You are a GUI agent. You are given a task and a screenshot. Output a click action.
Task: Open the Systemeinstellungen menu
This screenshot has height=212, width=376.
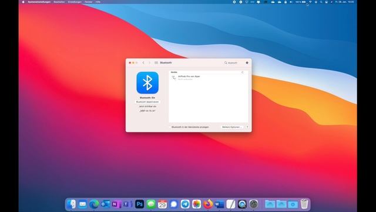(x=39, y=2)
